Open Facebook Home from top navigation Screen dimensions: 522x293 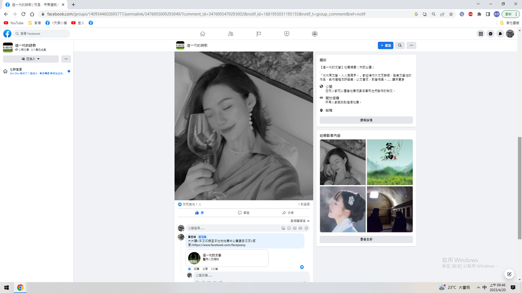(x=202, y=34)
